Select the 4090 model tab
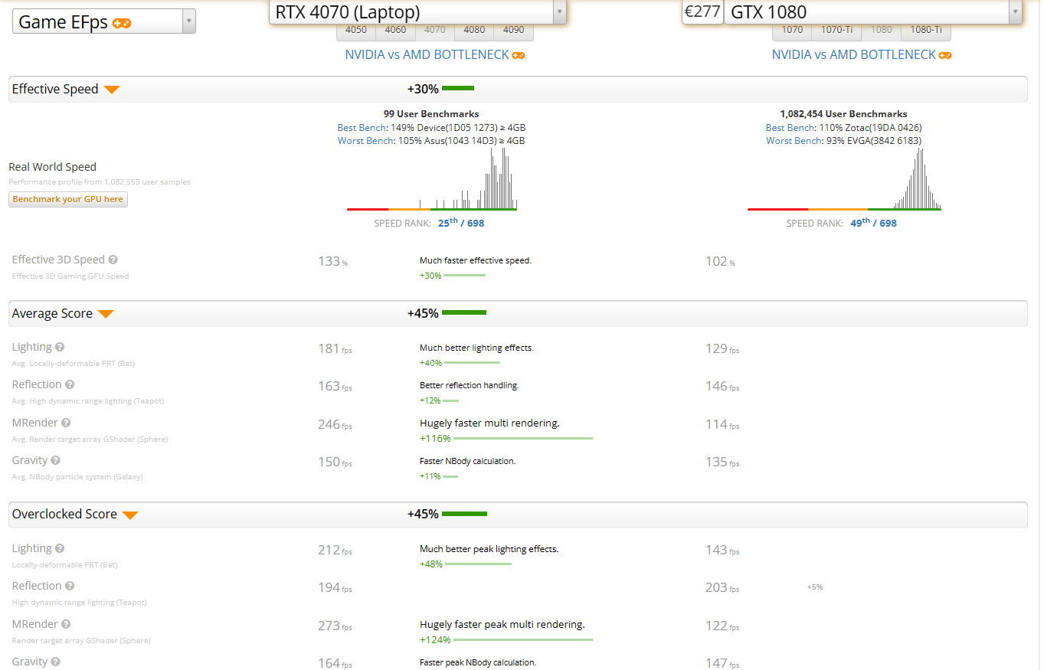Viewport: 1044px width, 670px height. click(x=514, y=30)
